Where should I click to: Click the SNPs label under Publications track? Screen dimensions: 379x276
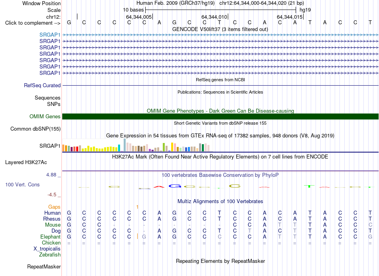click(54, 104)
